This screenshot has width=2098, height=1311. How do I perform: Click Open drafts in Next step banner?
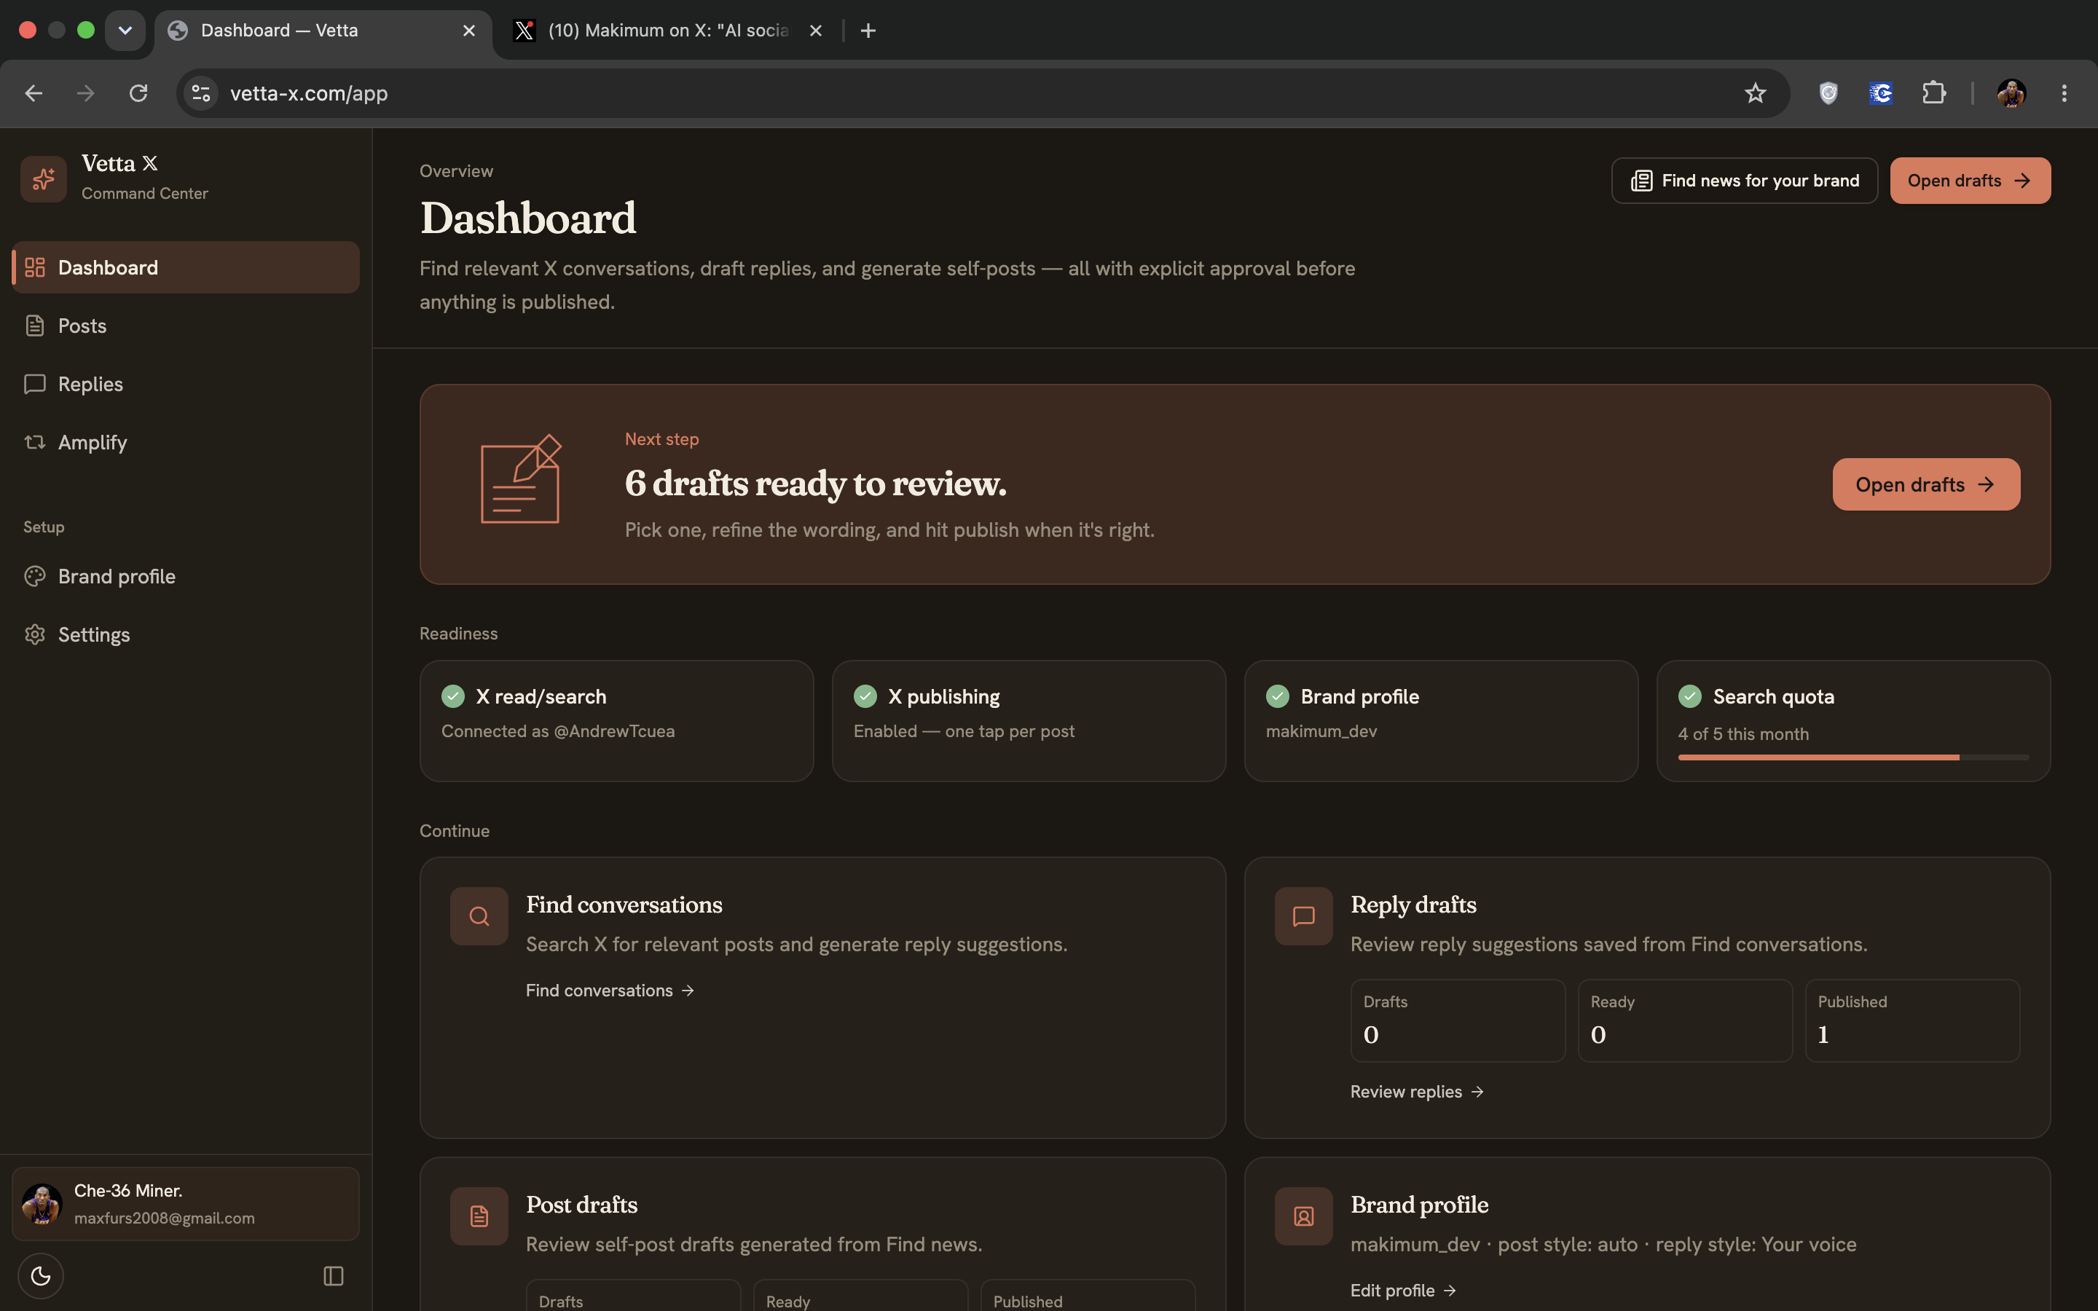pyautogui.click(x=1925, y=484)
